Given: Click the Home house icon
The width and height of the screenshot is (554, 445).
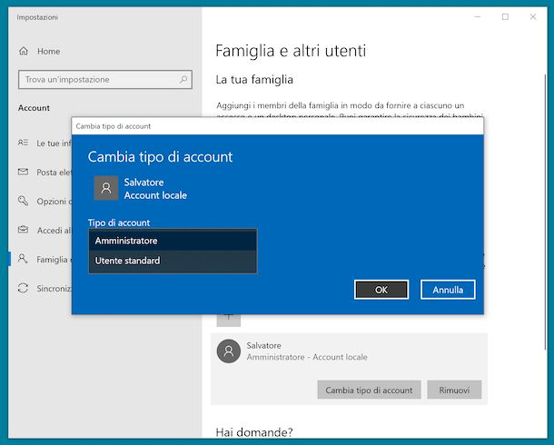Looking at the screenshot, I should pos(24,51).
